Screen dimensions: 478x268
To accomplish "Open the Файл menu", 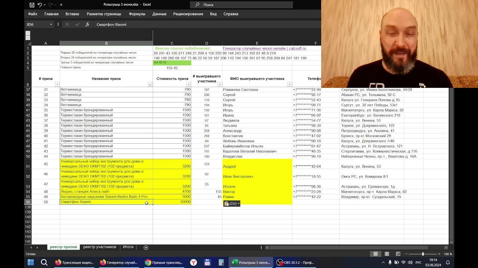I will (x=32, y=14).
